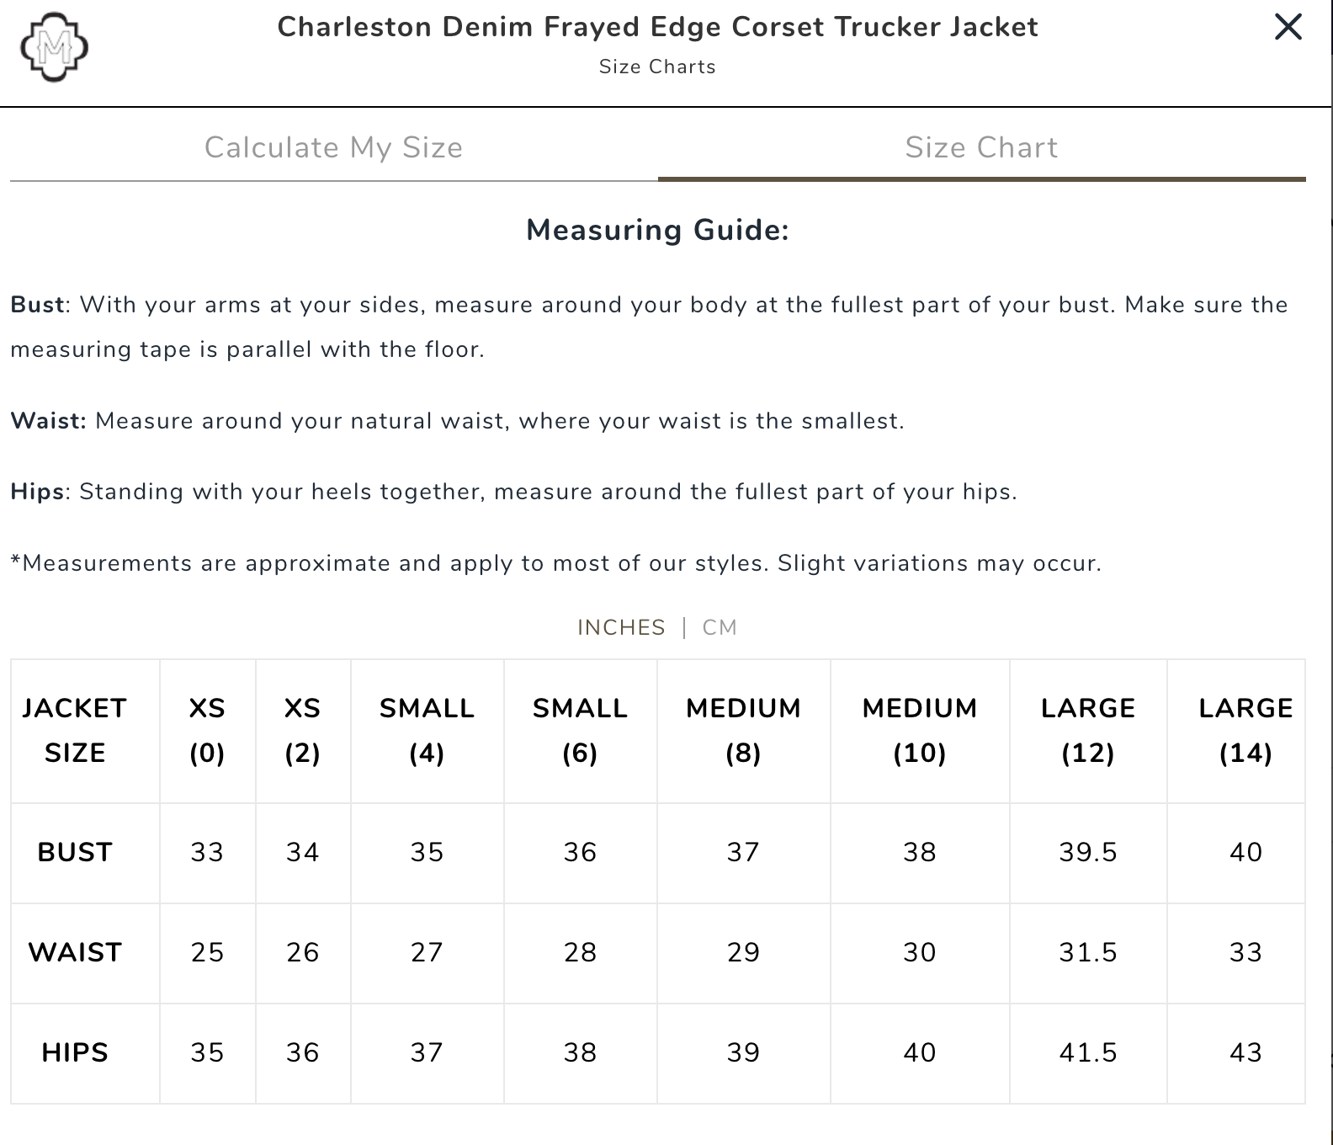
Task: Click the Measuring Guide heading
Action: [657, 230]
